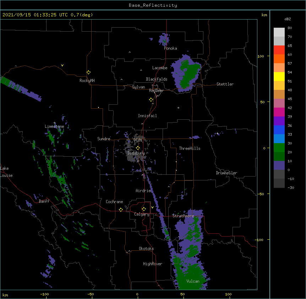Click white asterisk marker east of Innisfail
306x299 pixels.
(178, 108)
